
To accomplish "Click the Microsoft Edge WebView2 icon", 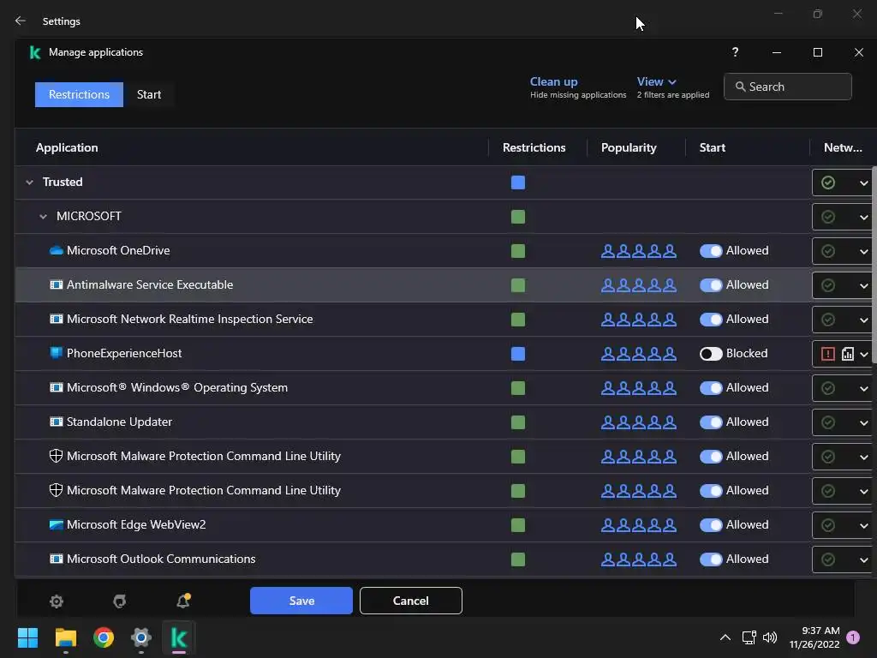I will 56,525.
